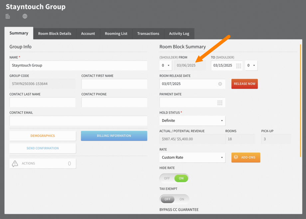This screenshot has width=306, height=219.
Task: Click the Bypass CC Guarantee label
Action: 179,210
